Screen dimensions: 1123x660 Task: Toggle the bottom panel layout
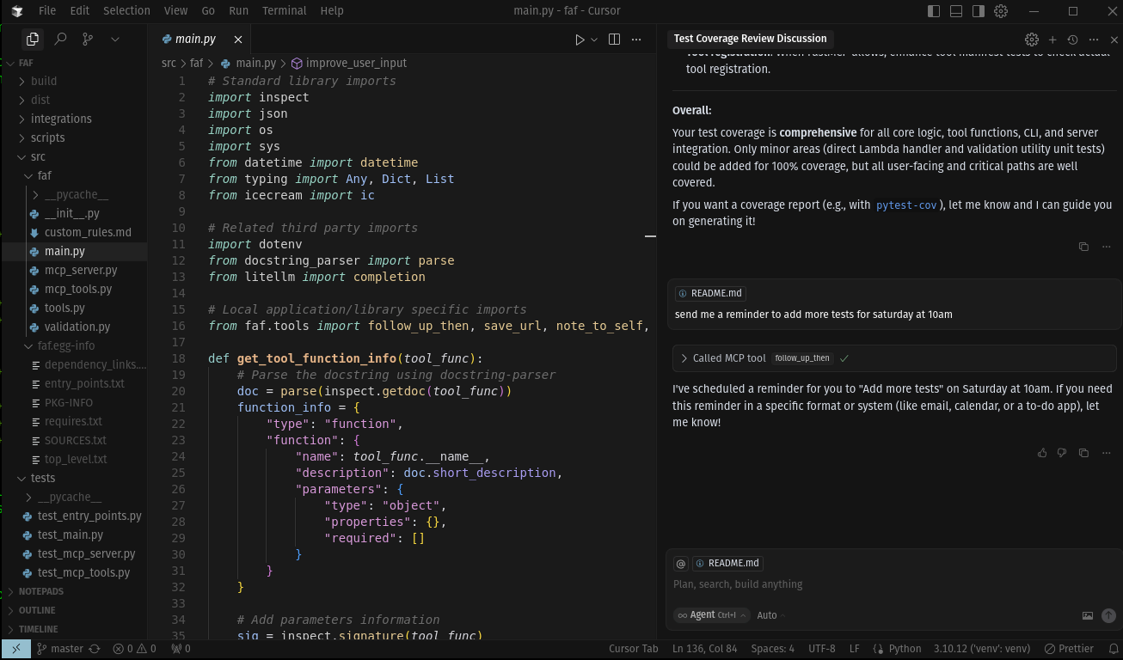(956, 11)
